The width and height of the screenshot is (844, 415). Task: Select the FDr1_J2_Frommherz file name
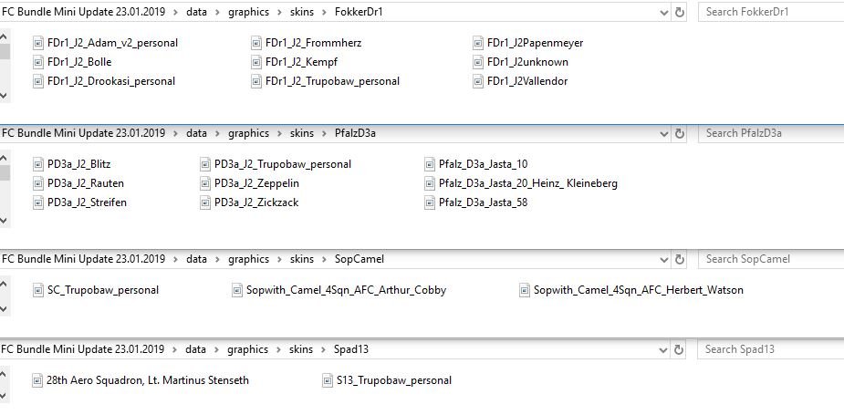tap(313, 43)
